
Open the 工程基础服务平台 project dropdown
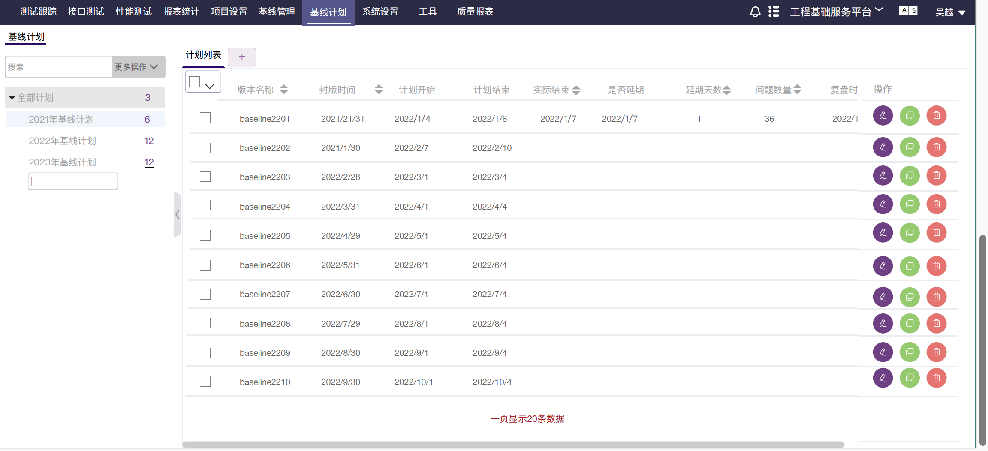click(x=836, y=12)
